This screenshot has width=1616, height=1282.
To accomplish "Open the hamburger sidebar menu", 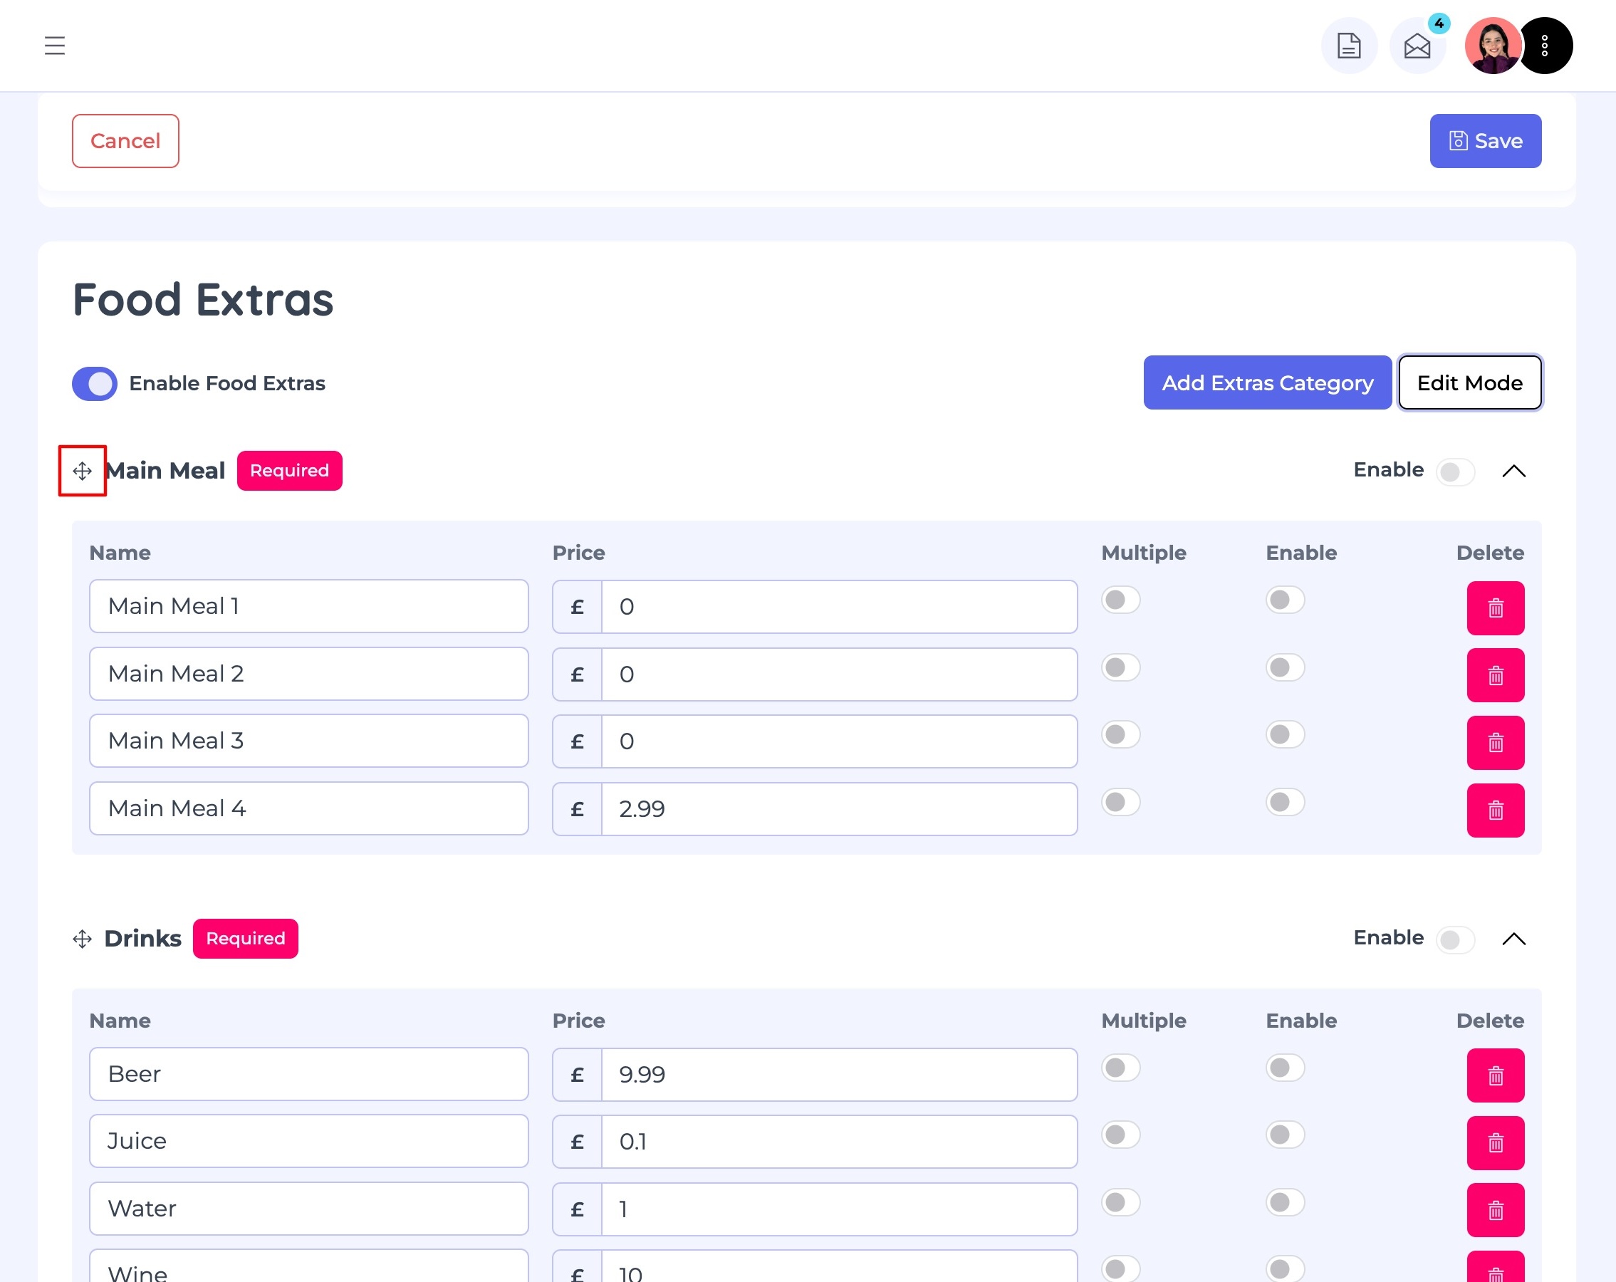I will tap(55, 46).
